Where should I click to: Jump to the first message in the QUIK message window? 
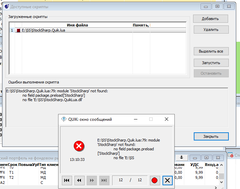67,180
